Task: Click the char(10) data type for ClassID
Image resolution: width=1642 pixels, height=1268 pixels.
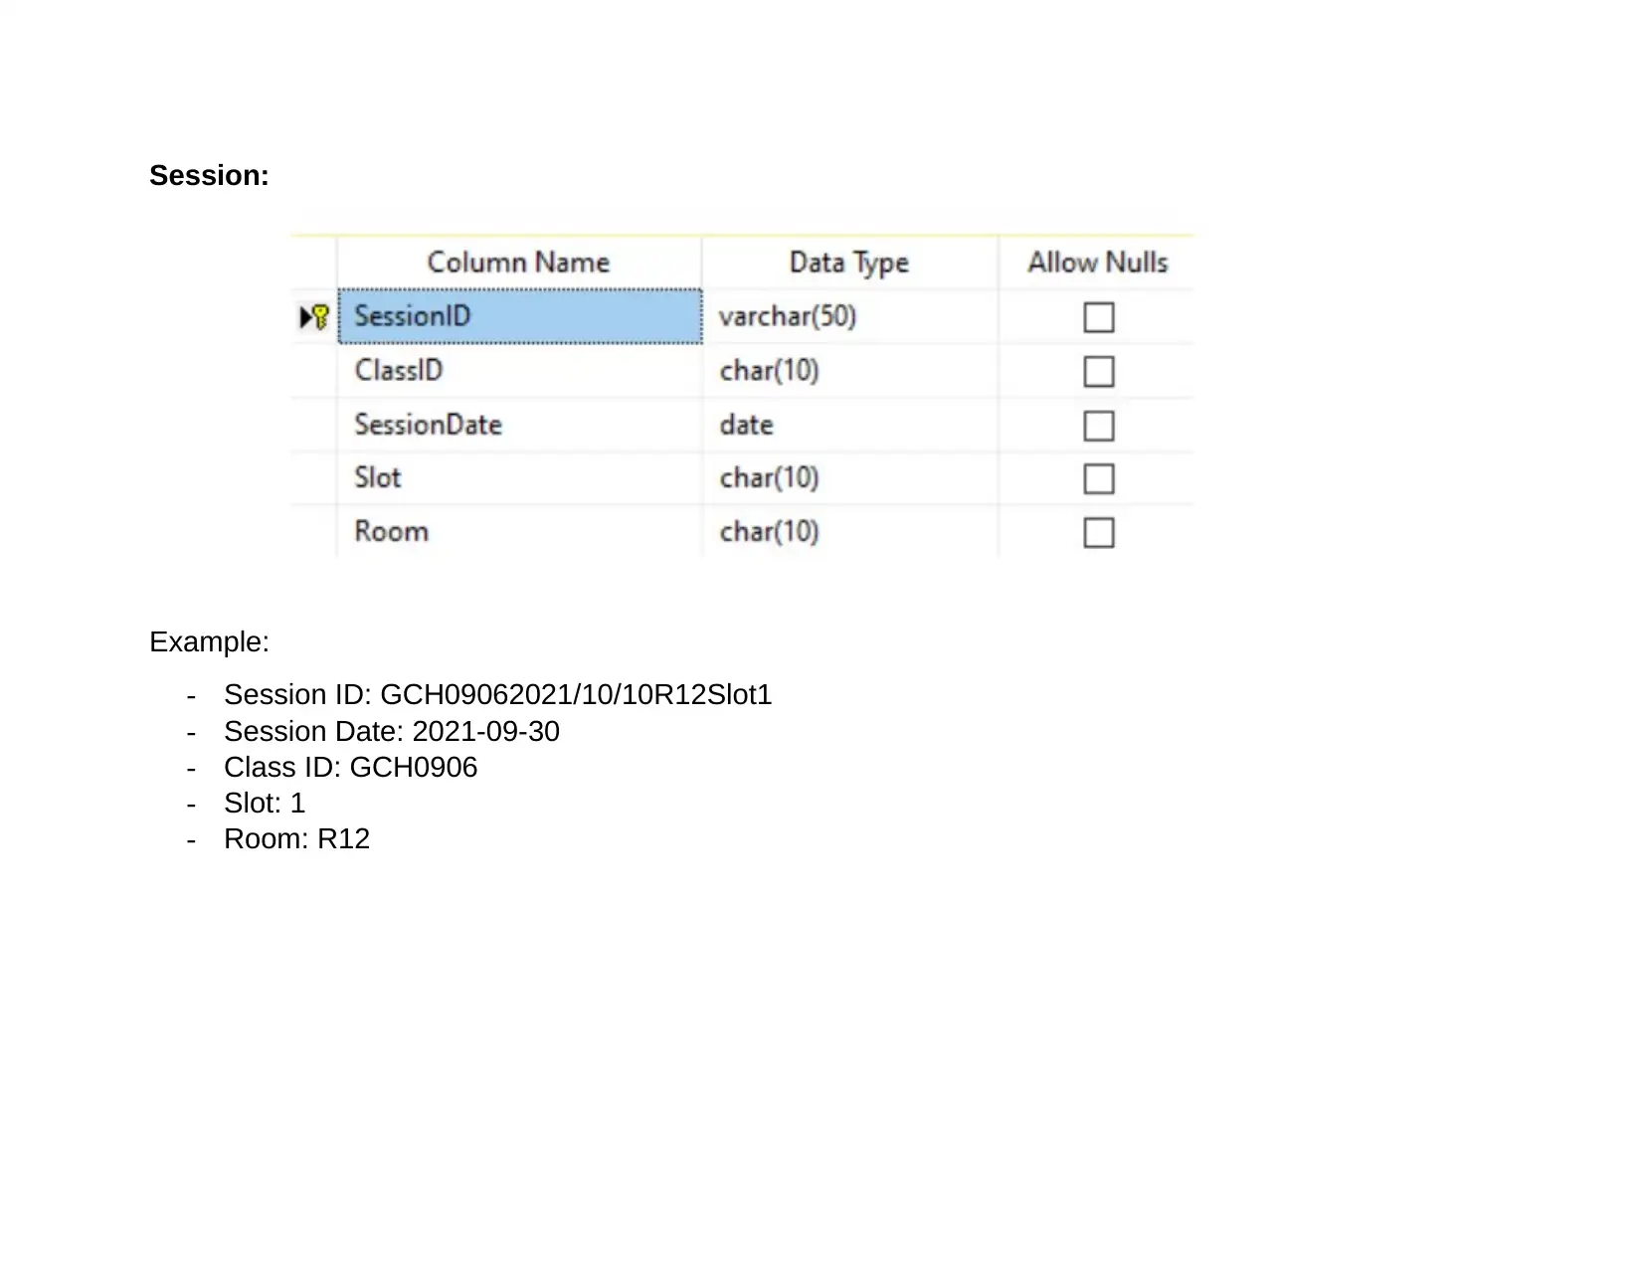Action: 850,371
